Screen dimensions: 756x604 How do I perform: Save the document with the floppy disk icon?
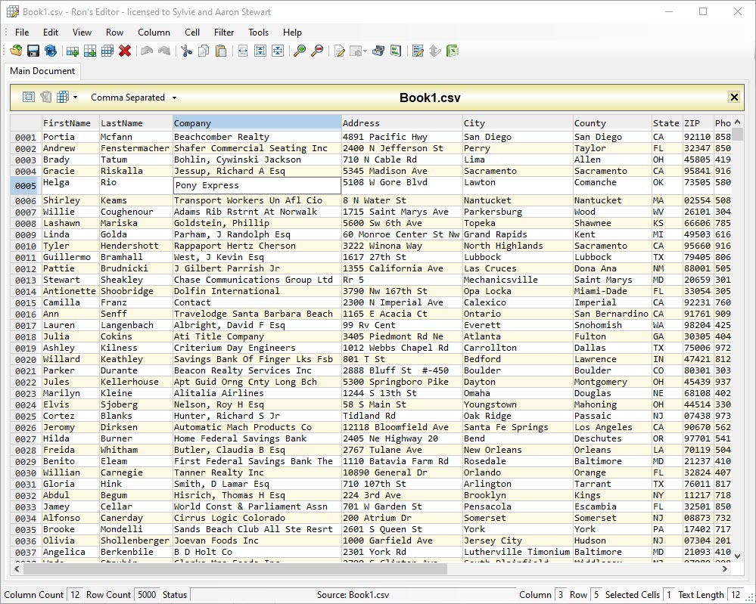coord(33,51)
